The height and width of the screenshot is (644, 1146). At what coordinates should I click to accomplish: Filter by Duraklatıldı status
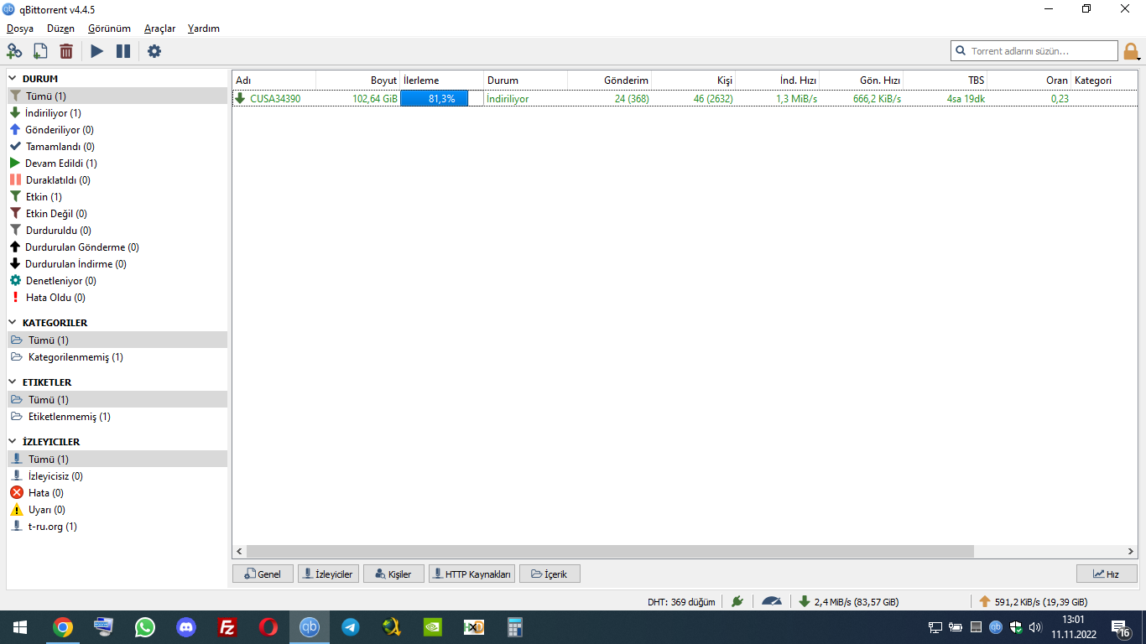pos(57,180)
